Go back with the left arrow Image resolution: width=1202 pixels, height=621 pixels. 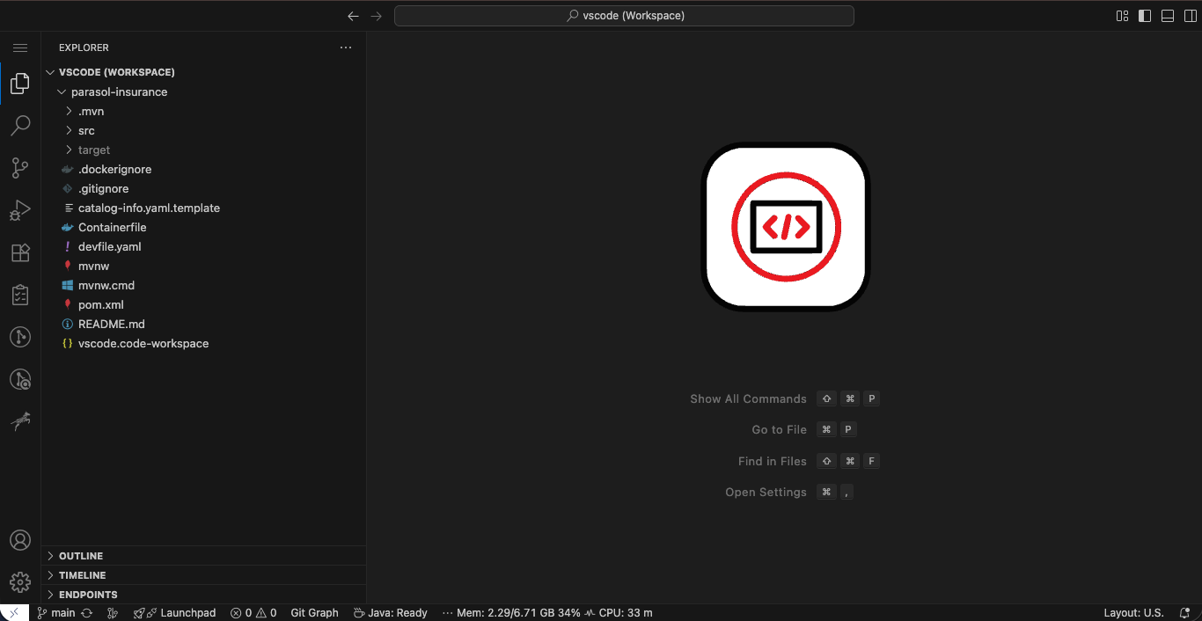pyautogui.click(x=353, y=16)
